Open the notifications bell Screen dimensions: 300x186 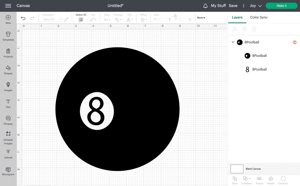click(x=205, y=5)
